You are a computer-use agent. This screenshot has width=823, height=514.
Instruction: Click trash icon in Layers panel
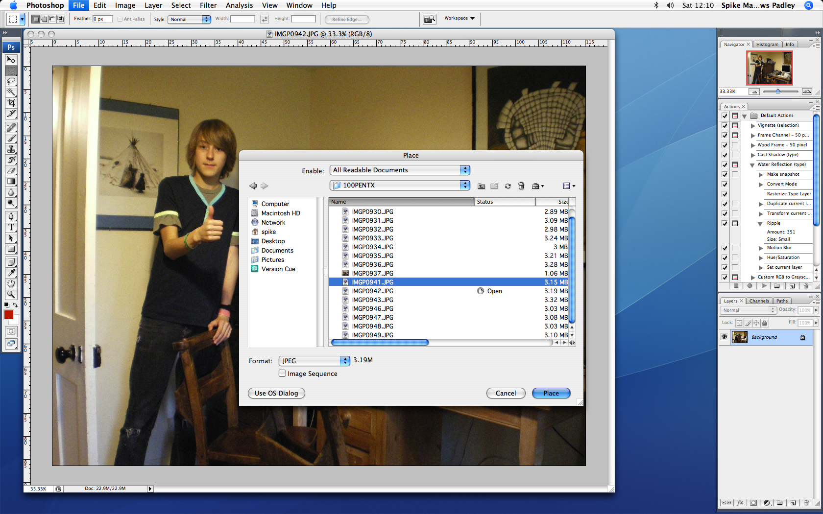[x=806, y=503]
